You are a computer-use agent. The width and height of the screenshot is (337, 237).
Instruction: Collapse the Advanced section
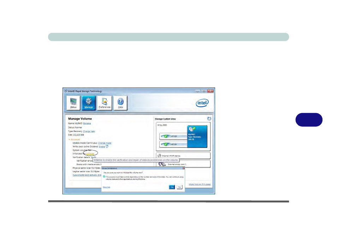[x=74, y=139]
